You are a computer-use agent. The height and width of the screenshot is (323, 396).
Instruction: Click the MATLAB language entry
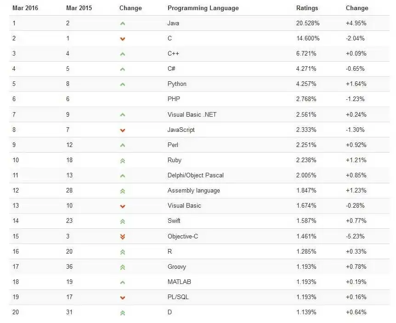click(179, 282)
